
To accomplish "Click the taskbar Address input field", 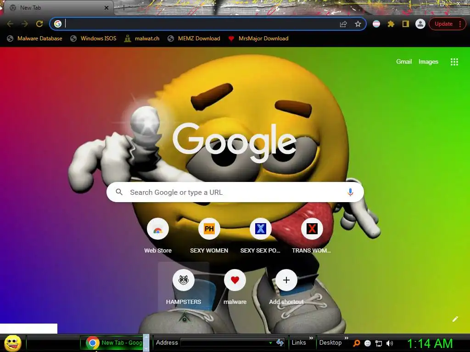I will (225, 343).
